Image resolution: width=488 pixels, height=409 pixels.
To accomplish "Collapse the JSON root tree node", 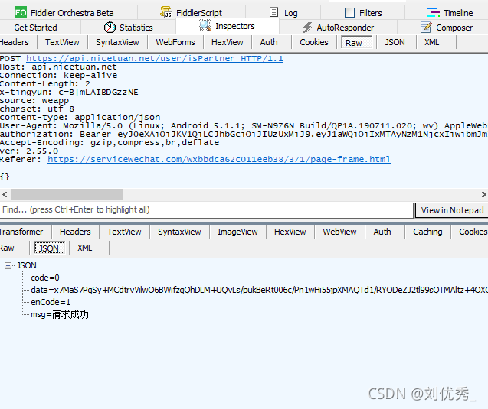I will 8,265.
